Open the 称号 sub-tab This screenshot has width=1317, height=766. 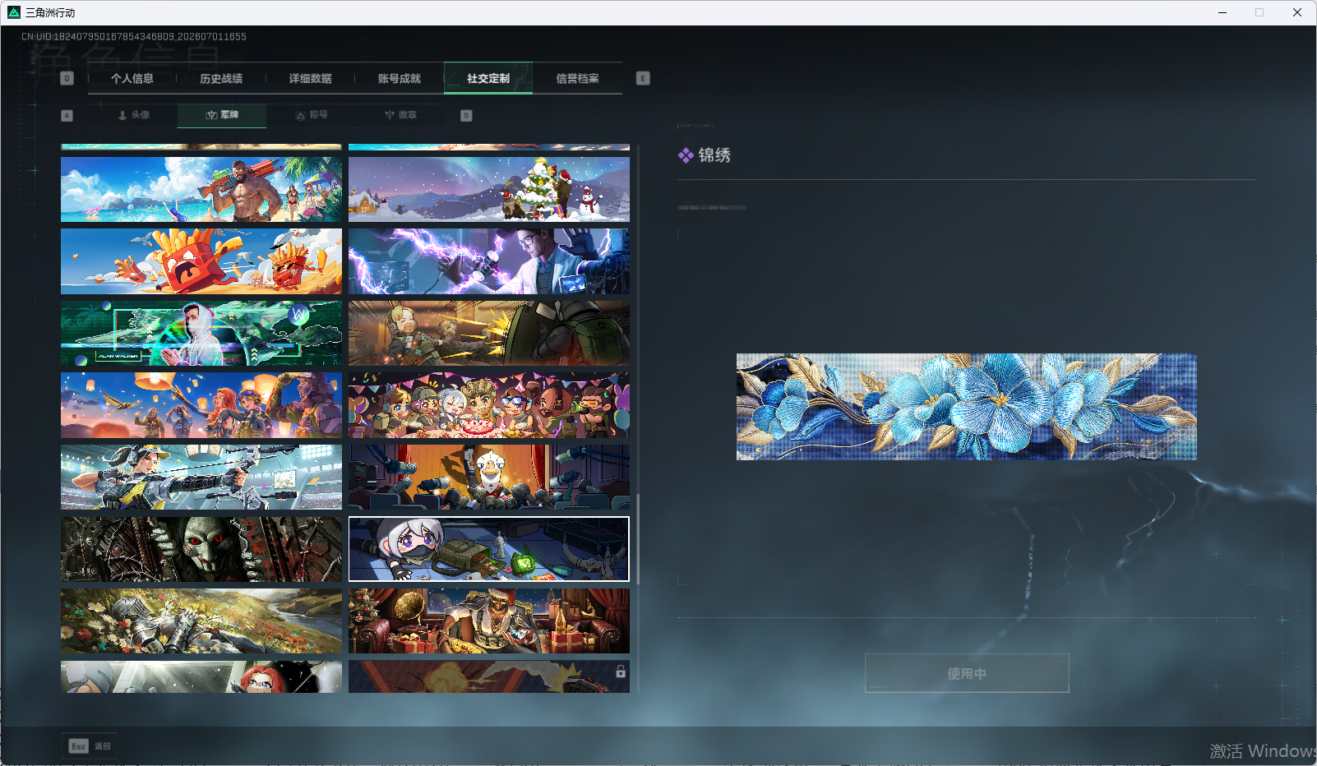(312, 115)
